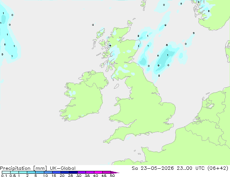
Task: Click legend value label '10'
Action: (45, 176)
